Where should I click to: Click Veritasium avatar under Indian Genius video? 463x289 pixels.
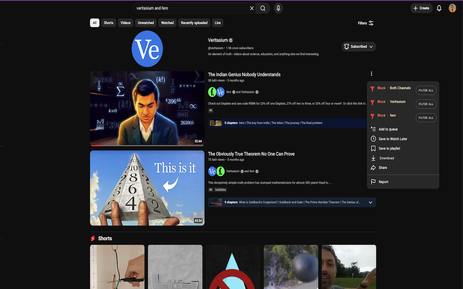(220, 92)
